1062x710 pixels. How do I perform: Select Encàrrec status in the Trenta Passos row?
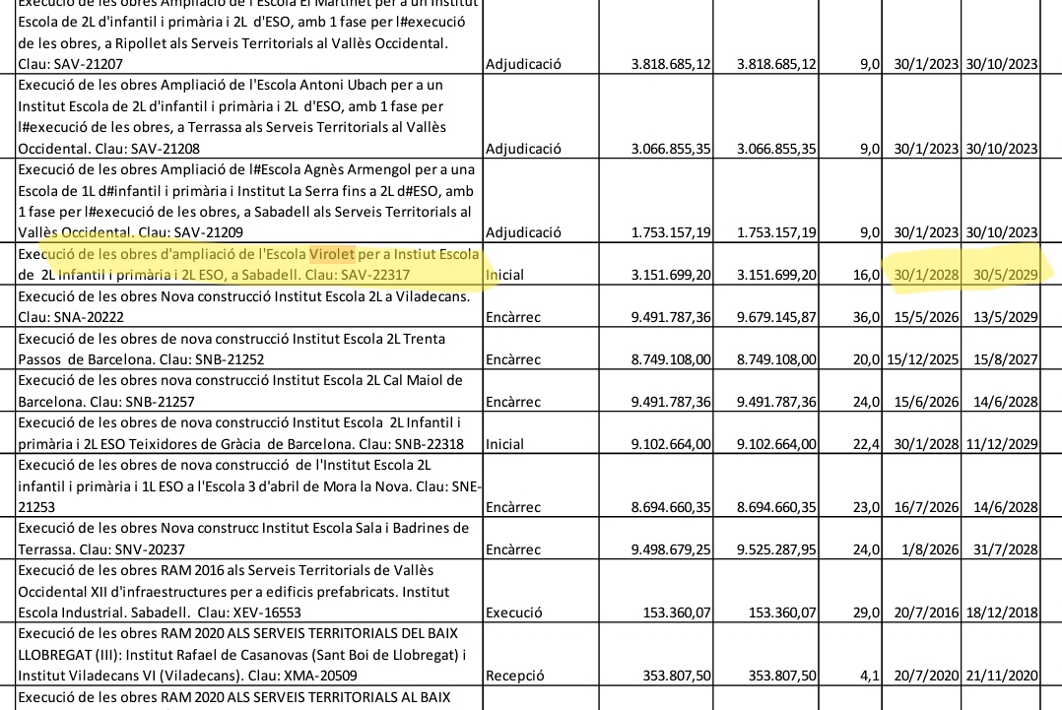pyautogui.click(x=512, y=359)
